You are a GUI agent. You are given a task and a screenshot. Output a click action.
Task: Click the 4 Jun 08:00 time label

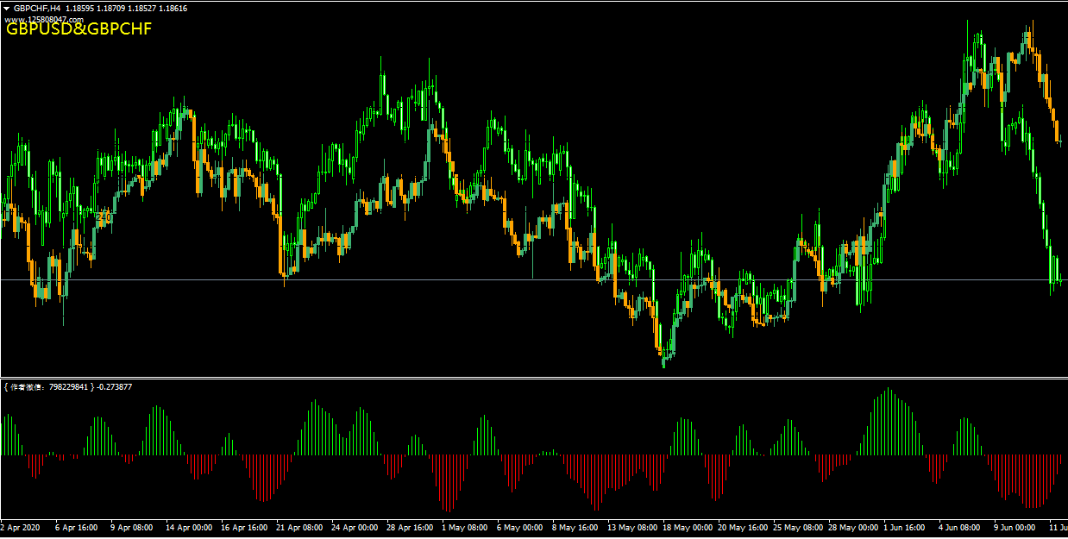pyautogui.click(x=958, y=527)
